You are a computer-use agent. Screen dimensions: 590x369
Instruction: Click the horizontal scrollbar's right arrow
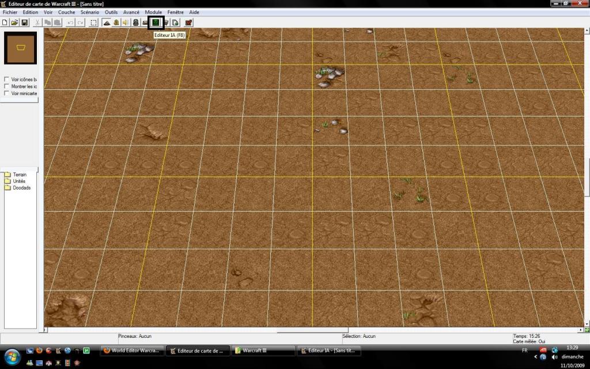tap(581, 330)
